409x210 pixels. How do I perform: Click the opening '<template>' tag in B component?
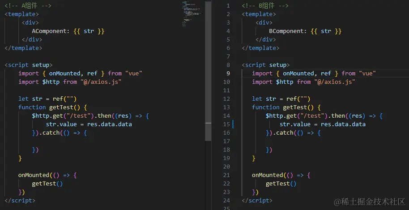point(259,14)
